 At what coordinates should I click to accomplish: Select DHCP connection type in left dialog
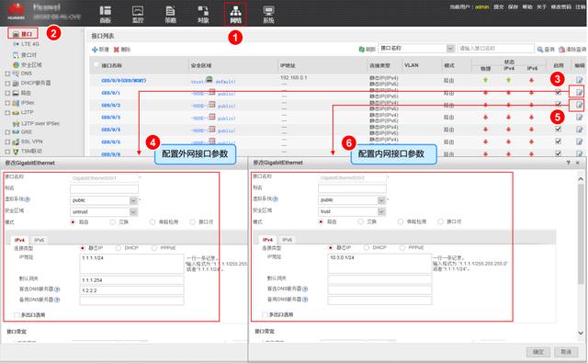[x=119, y=248]
